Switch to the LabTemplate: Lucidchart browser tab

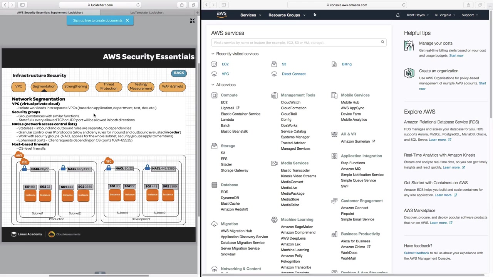click(147, 13)
